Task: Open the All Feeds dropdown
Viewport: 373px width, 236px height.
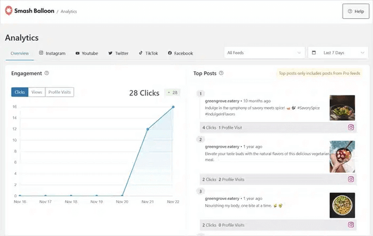Action: point(264,53)
